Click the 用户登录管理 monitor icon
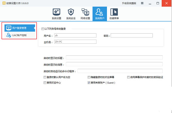 9,28
